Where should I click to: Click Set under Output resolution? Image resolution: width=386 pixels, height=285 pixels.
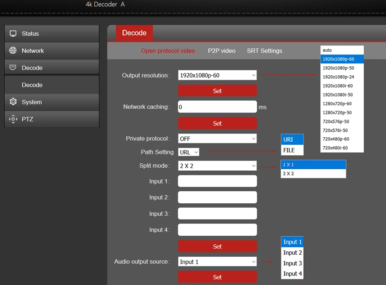[x=217, y=91]
